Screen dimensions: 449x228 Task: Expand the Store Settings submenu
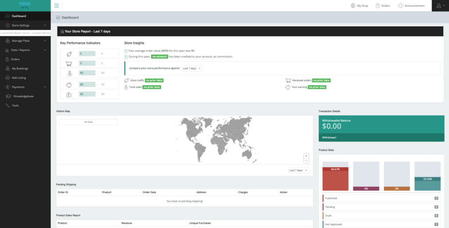(45, 25)
